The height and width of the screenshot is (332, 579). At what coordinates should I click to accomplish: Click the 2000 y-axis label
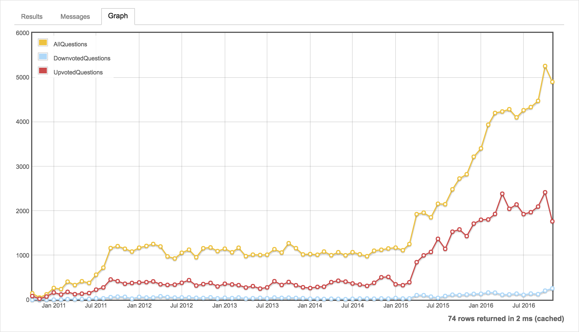click(22, 211)
